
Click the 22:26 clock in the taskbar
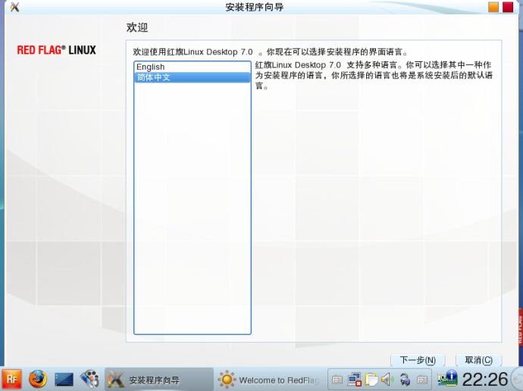(x=485, y=379)
